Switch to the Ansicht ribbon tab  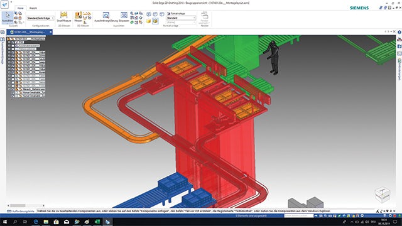(x=33, y=8)
